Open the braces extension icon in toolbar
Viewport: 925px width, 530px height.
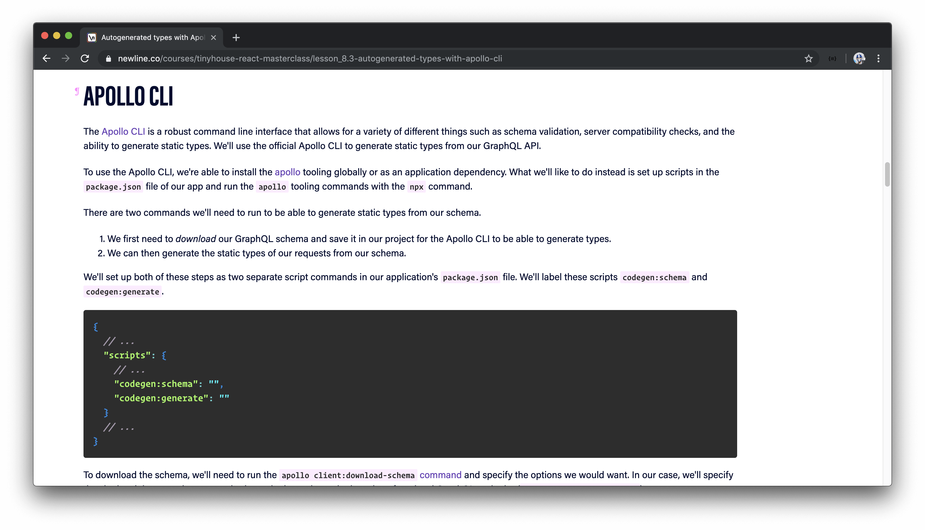tap(832, 59)
